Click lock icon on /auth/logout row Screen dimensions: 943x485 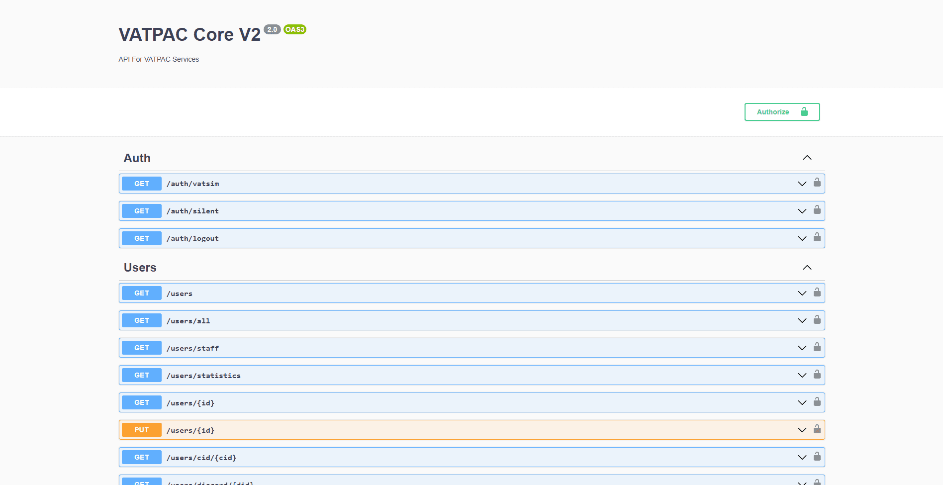pyautogui.click(x=817, y=237)
